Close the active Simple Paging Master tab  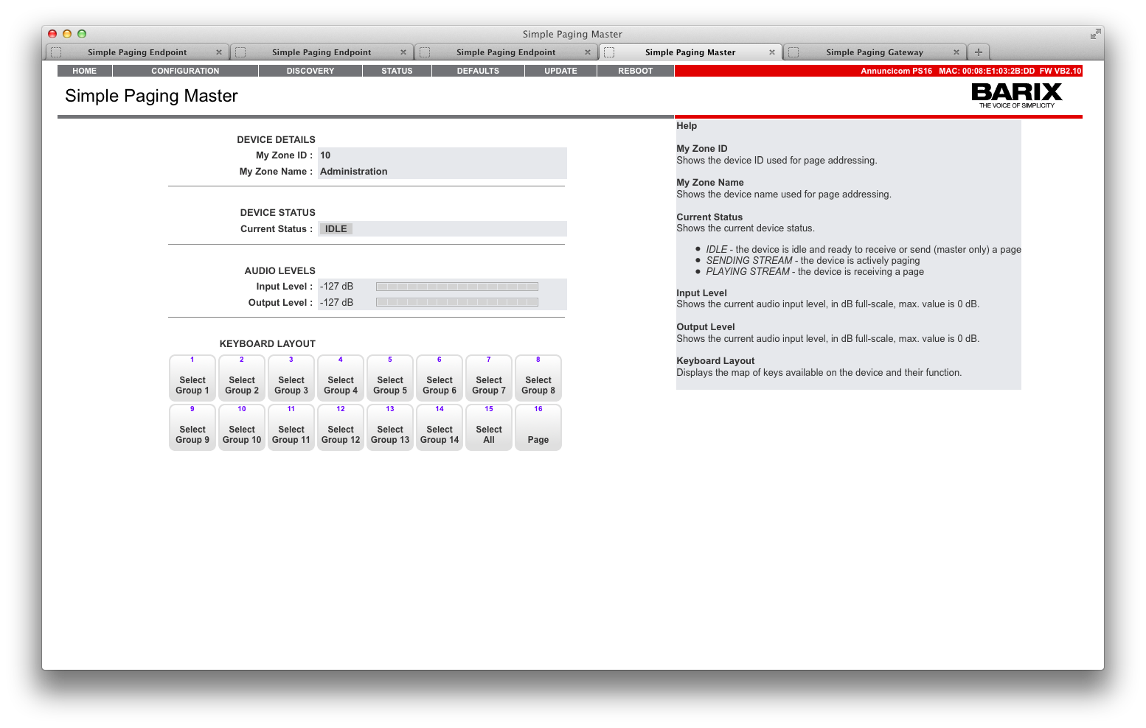pos(771,52)
